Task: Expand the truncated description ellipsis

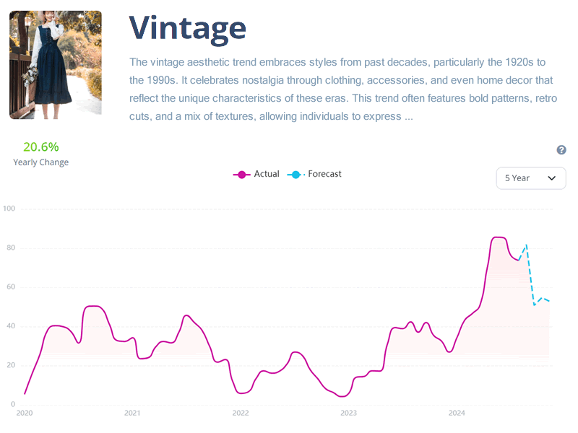Action: (x=409, y=117)
